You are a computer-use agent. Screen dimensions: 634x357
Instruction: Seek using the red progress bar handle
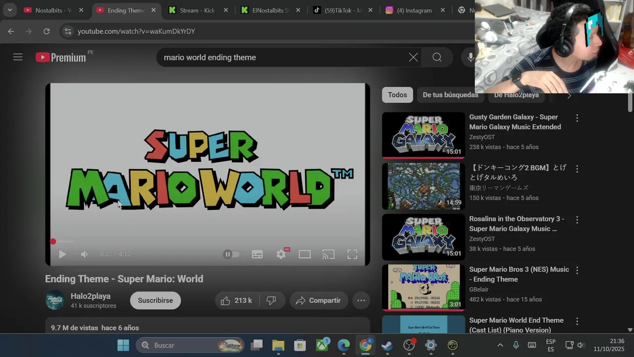tap(53, 241)
